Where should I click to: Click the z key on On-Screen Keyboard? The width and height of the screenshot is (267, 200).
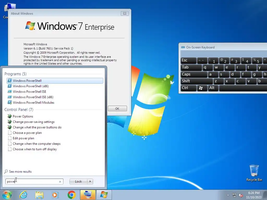[219, 81]
